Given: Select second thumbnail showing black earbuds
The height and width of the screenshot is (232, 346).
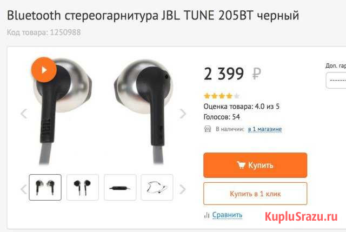Looking at the screenshot, I should pos(83,187).
